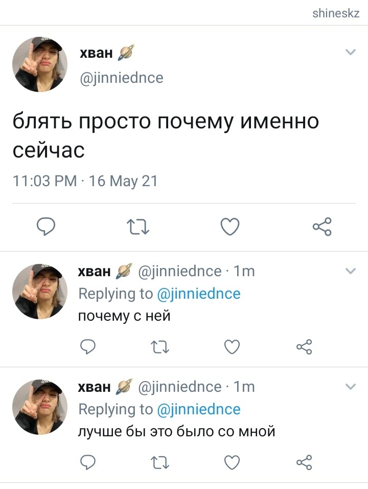The image size is (368, 489).
Task: Open @jinniednce link in first reply
Action: [x=199, y=294]
